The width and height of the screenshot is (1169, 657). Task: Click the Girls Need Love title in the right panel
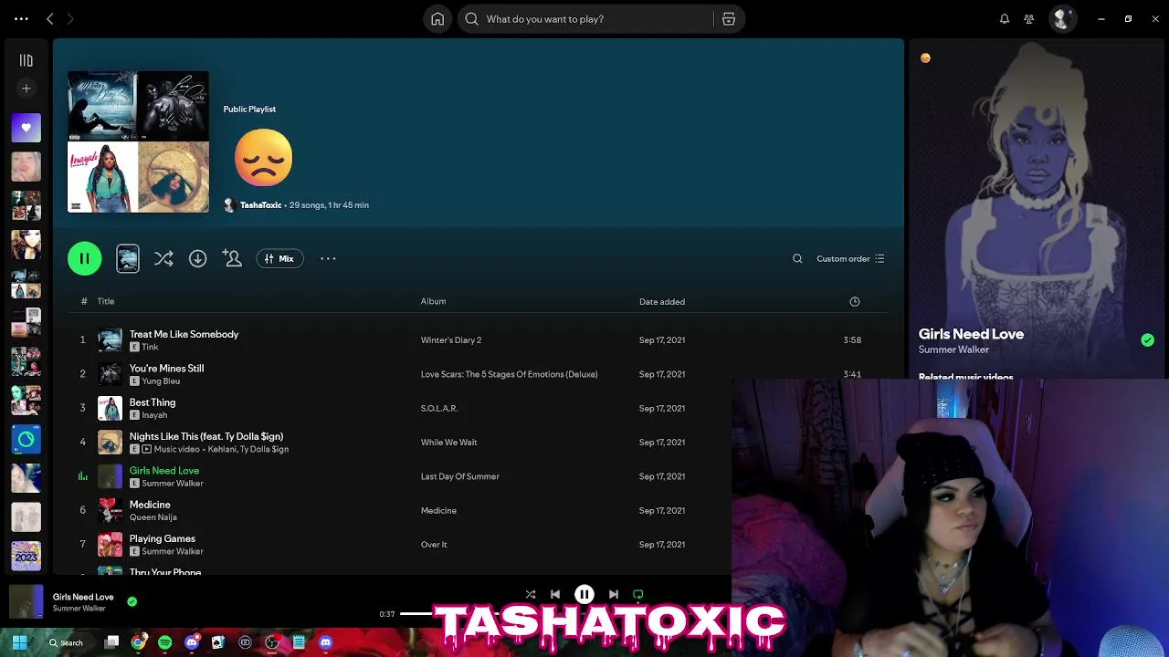pos(971,334)
